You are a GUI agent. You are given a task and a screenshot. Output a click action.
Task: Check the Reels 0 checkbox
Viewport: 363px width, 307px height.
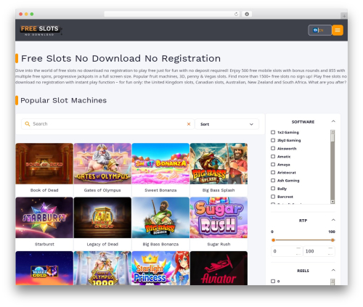(x=273, y=281)
